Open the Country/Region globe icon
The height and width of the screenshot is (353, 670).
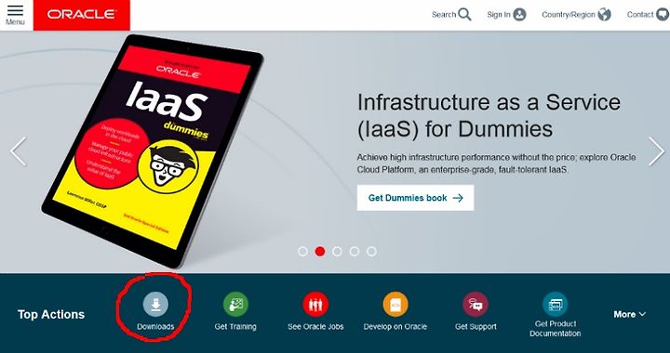(604, 15)
